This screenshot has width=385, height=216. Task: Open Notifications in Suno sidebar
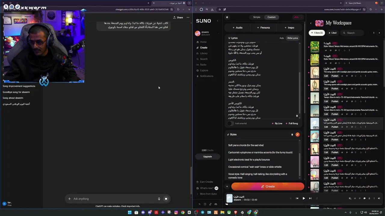pyautogui.click(x=206, y=76)
